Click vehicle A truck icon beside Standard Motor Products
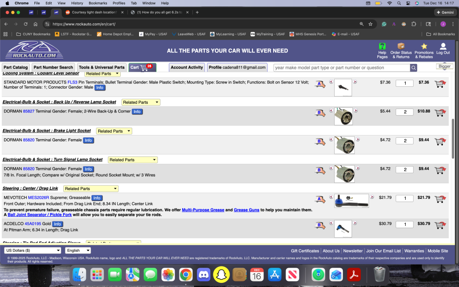Viewport: 459px width, 287px height. (x=320, y=84)
